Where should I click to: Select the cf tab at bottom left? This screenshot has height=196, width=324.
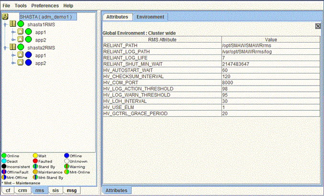7,190
